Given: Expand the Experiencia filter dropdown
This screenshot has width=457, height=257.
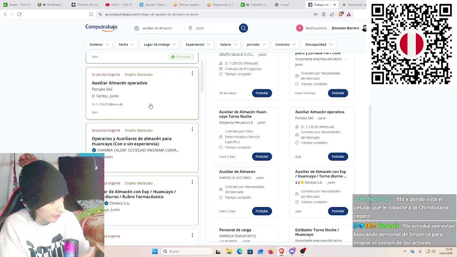Looking at the screenshot, I should pos(198,44).
